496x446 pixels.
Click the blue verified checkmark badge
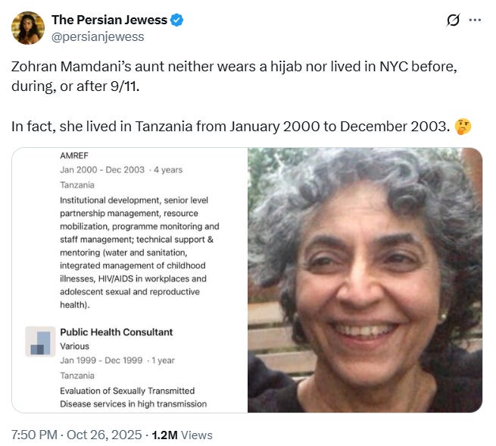177,20
